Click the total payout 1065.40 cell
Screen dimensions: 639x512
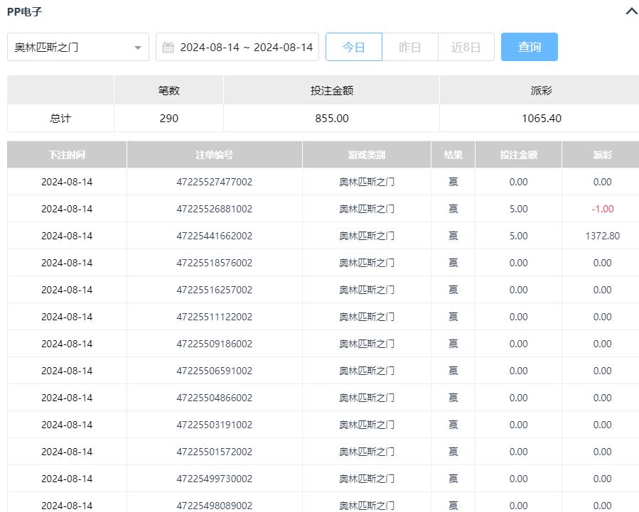[x=541, y=119]
